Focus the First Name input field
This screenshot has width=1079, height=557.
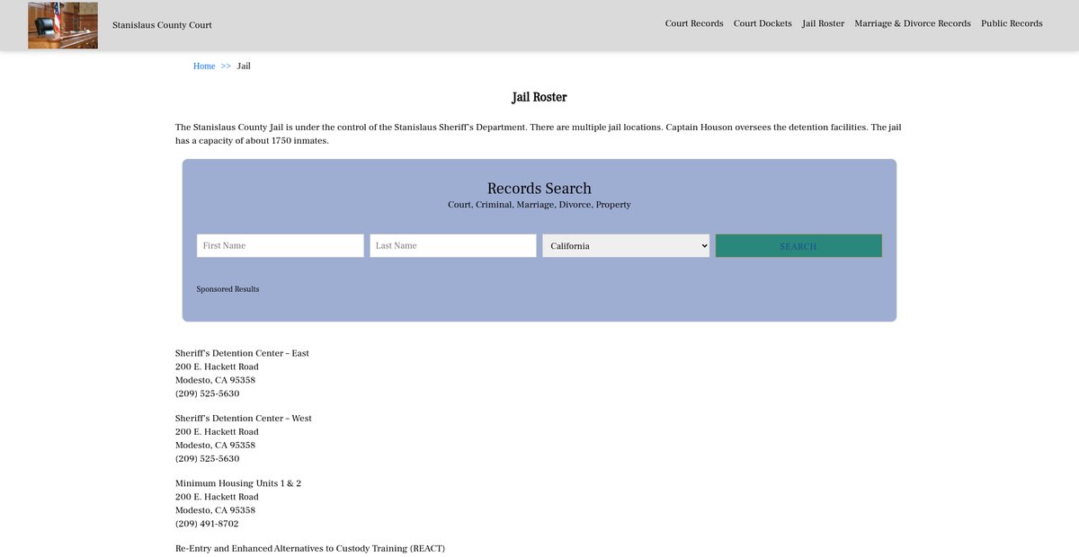pyautogui.click(x=280, y=246)
